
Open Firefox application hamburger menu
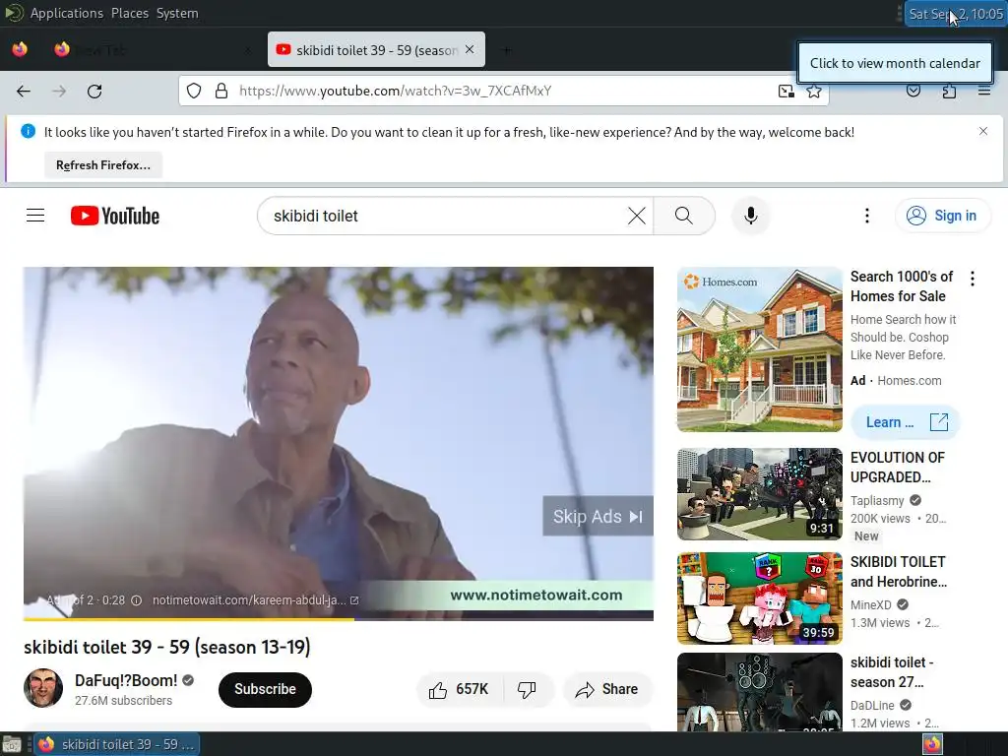[984, 91]
